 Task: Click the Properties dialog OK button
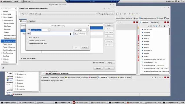(x=109, y=68)
